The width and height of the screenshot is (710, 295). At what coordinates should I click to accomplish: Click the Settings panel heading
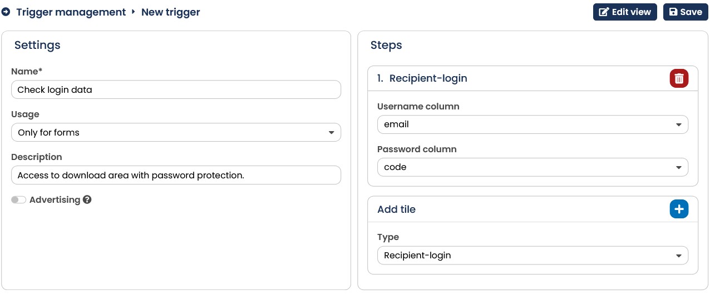pyautogui.click(x=37, y=46)
